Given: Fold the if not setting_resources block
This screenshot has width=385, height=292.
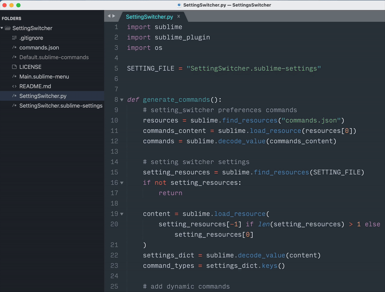Looking at the screenshot, I should pos(122,183).
